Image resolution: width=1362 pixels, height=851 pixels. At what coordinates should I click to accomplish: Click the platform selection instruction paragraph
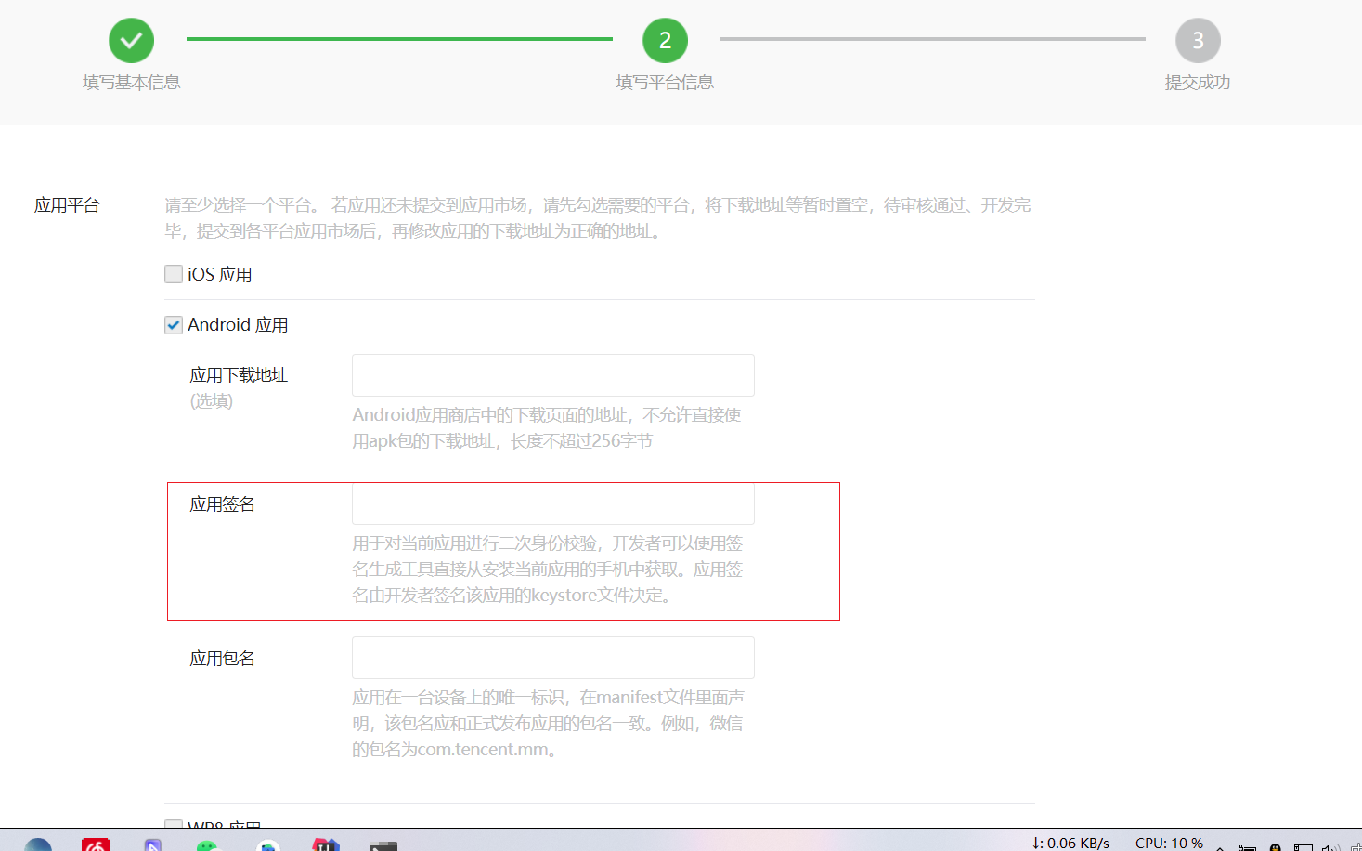pos(598,217)
